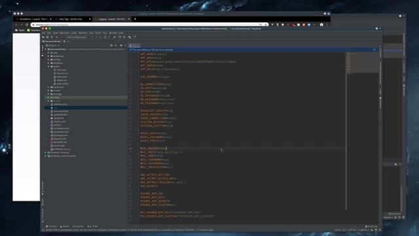Click the Back navigation arrow in PhpStorm toolbar
Screen dimensions: 419x236
pos(57,37)
